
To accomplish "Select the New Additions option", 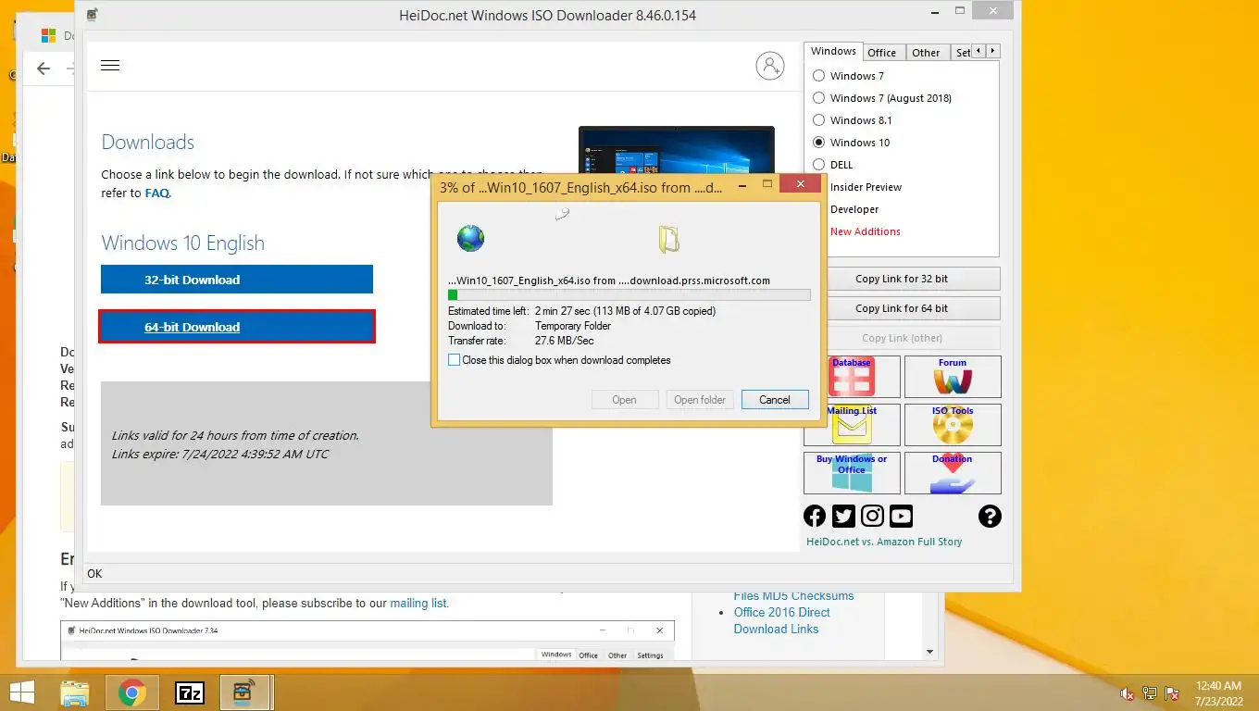I will (x=865, y=231).
